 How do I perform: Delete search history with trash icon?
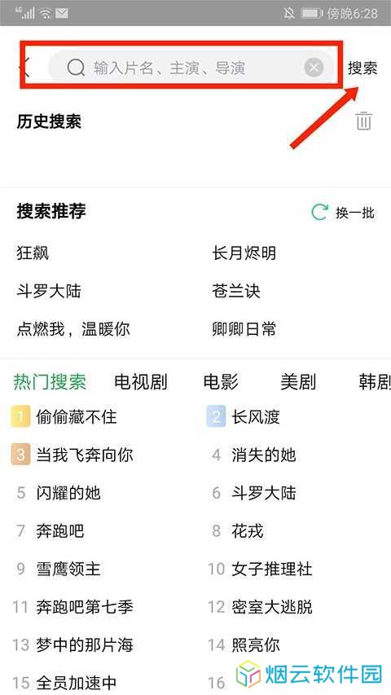click(x=363, y=121)
